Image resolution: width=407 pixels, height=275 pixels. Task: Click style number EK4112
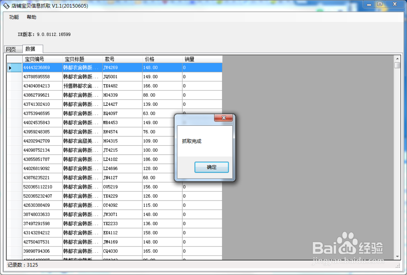coord(122,233)
